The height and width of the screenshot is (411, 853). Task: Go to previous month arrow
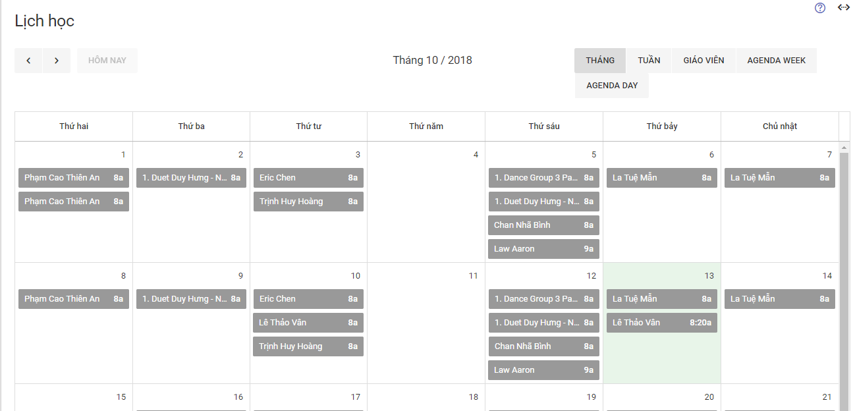click(28, 61)
